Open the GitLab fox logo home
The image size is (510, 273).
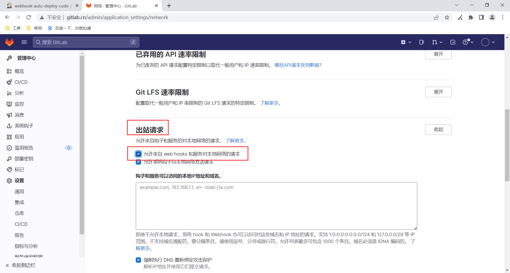10,42
